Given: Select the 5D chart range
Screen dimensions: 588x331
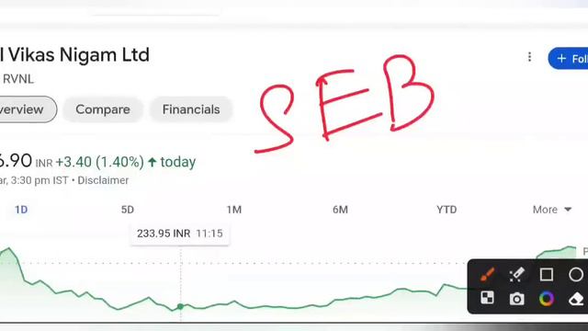Looking at the screenshot, I should click(x=128, y=210).
